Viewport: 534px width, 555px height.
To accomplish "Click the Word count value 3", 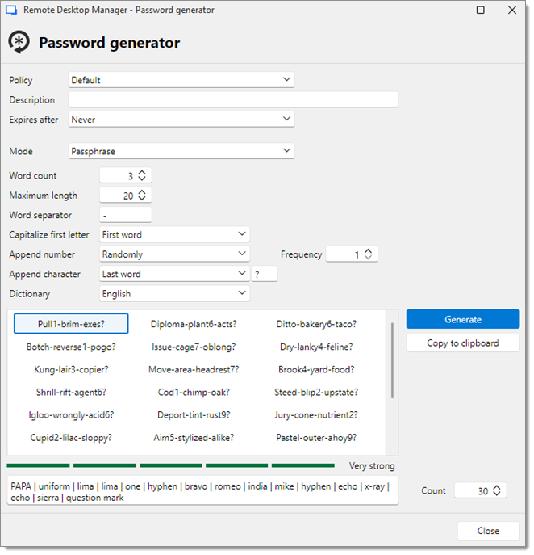I will tap(131, 175).
